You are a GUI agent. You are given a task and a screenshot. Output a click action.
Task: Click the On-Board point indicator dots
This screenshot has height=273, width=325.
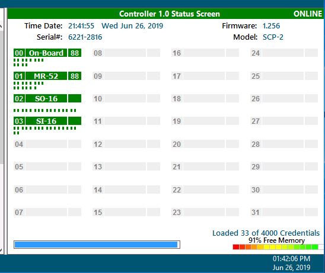coord(28,62)
